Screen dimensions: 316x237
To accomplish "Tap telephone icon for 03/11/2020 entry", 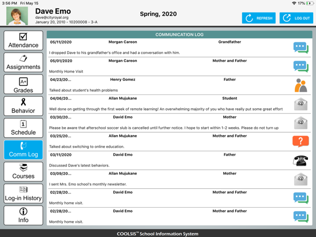I will tap(301, 161).
